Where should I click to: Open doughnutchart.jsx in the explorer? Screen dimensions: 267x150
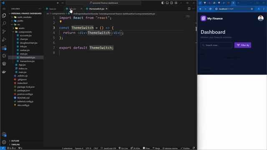[29, 43]
